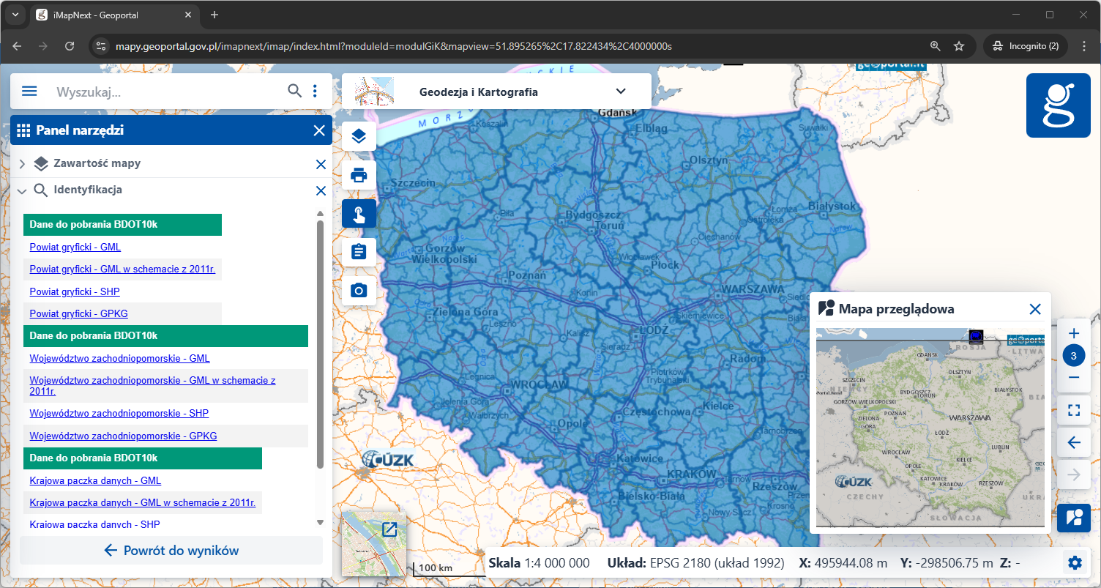
Task: Select the print tool
Action: coord(358,175)
